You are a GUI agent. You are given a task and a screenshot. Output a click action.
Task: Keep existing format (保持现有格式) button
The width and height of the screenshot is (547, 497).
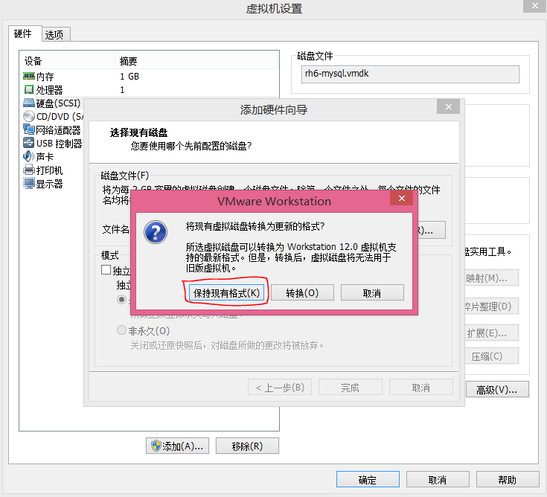[226, 292]
